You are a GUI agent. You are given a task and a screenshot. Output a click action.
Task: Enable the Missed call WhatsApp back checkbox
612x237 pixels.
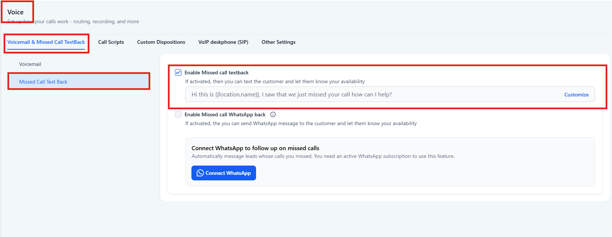(178, 114)
